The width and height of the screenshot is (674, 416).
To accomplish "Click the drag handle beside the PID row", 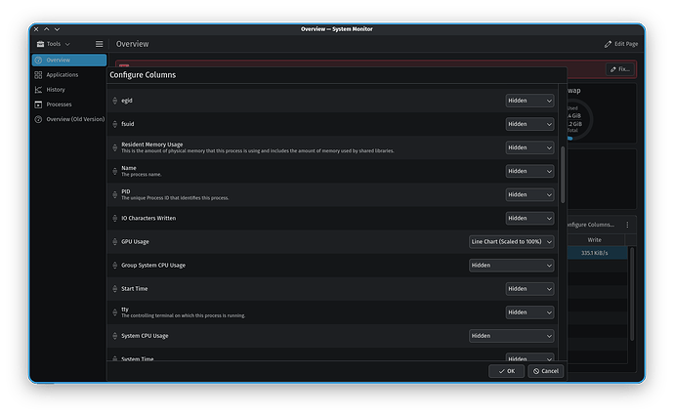I will 114,194.
